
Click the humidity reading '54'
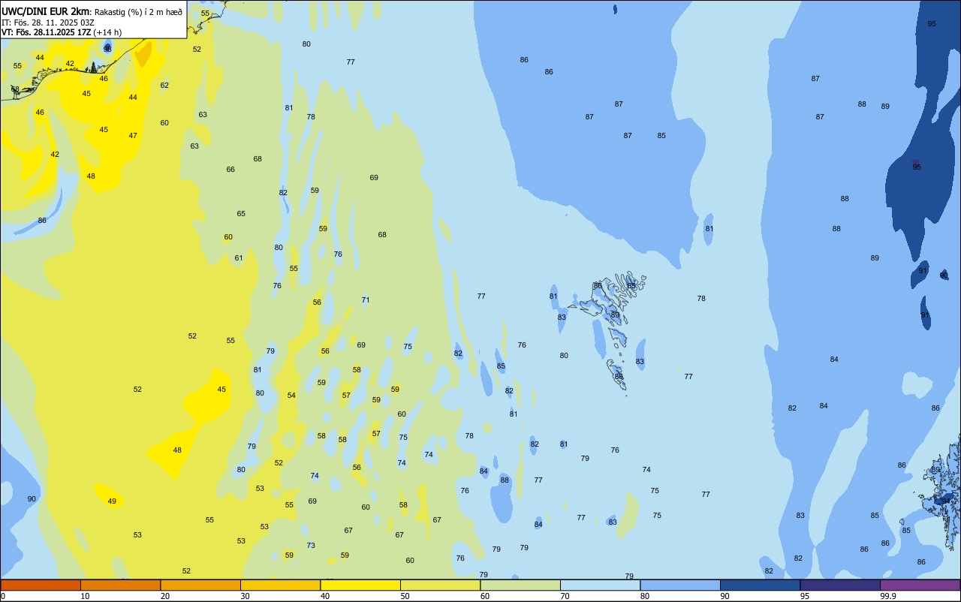click(x=291, y=396)
